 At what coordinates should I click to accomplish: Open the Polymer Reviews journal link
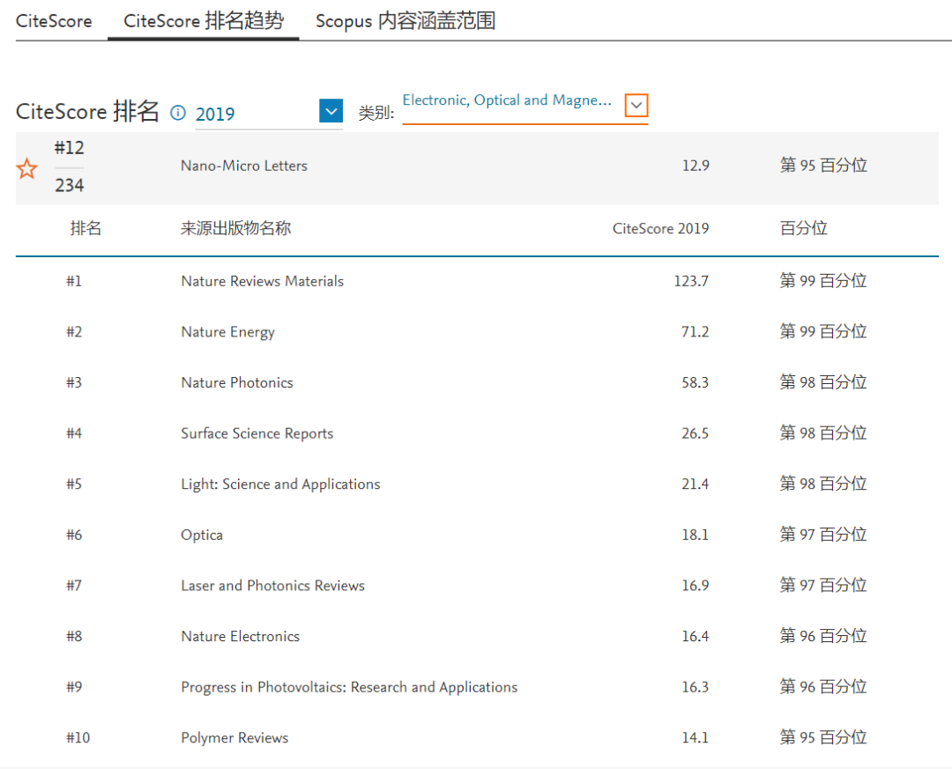234,738
